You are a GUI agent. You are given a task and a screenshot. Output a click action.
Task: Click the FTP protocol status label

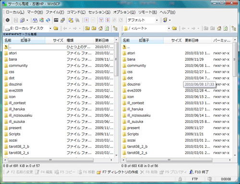coord(195,179)
